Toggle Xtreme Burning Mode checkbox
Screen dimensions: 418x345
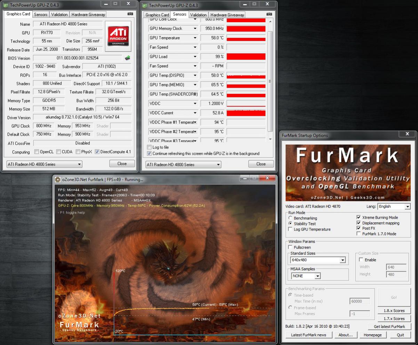(x=359, y=217)
